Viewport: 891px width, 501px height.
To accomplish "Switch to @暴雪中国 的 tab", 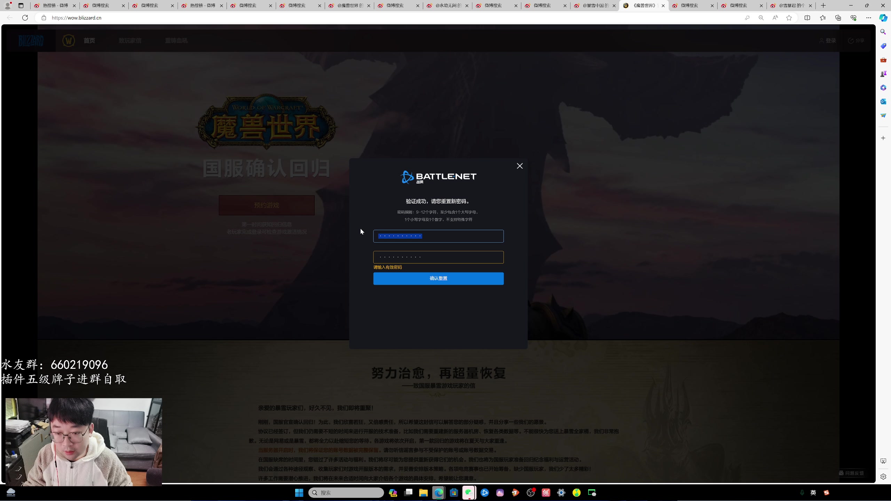I will (x=595, y=6).
